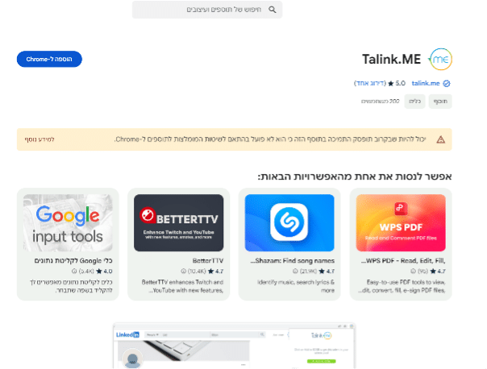Screen dimensions: 487x369
Task: Click the warning triangle icon in banner
Action: click(x=440, y=139)
